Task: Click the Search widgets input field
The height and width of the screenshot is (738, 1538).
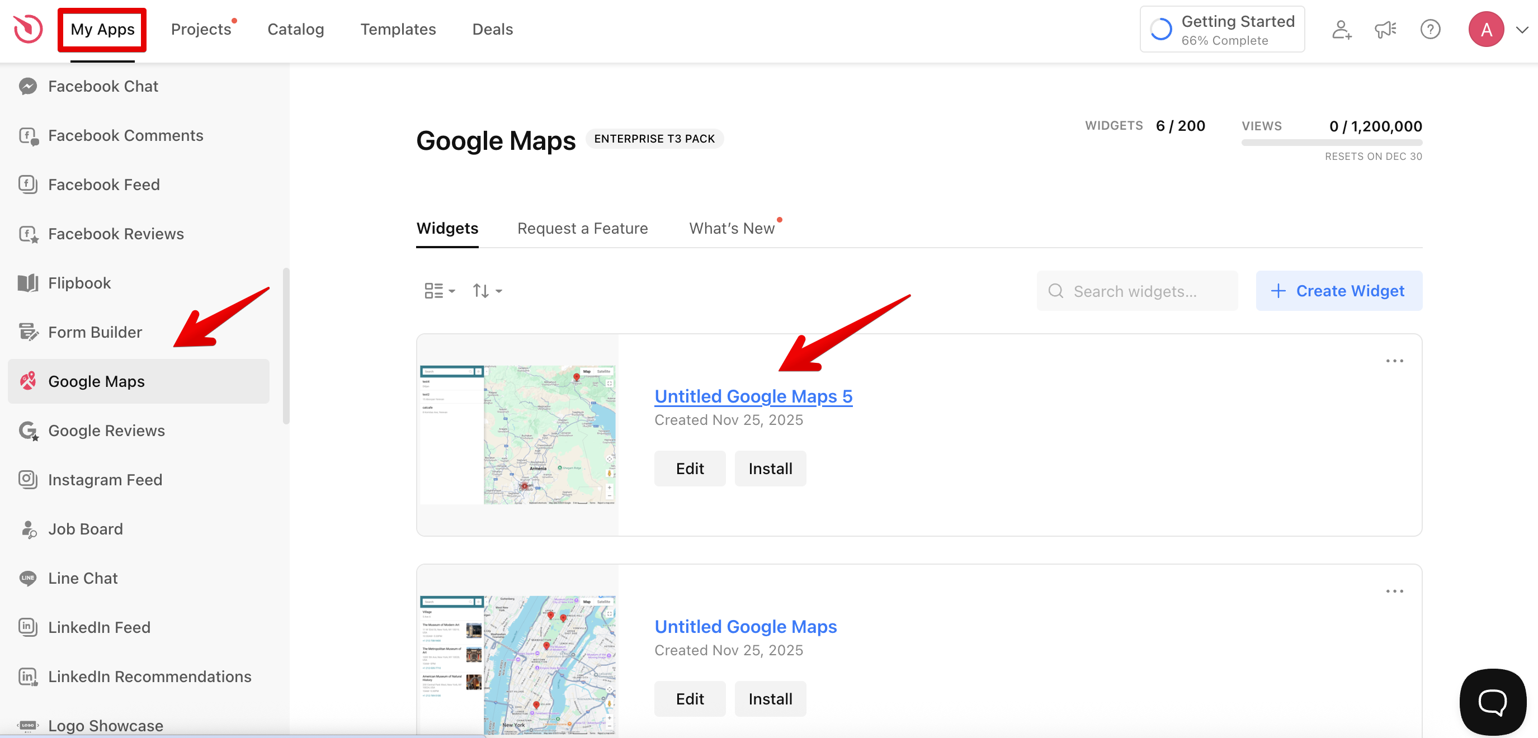Action: tap(1137, 291)
